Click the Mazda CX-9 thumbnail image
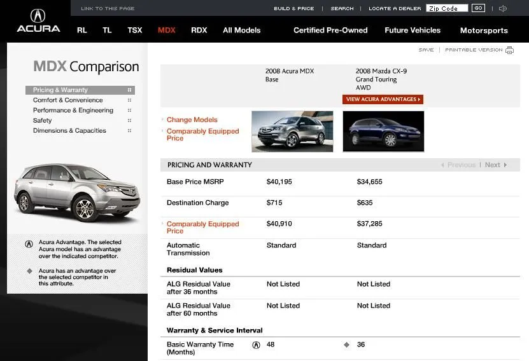The image size is (529, 361). 383,131
